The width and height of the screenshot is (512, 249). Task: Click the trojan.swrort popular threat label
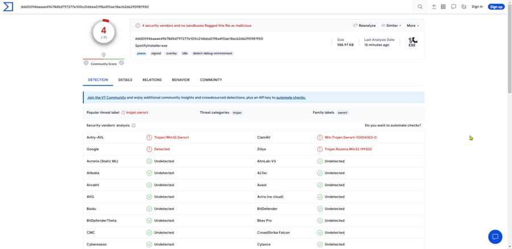click(x=137, y=113)
